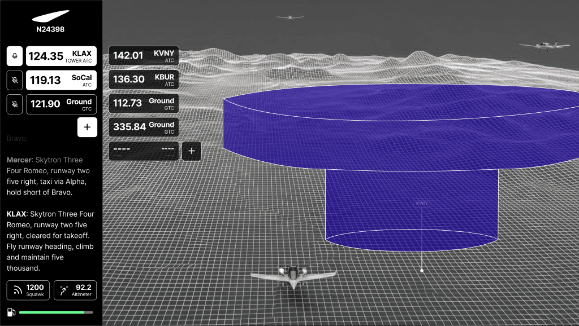Select the KVNY airport marker label
This screenshot has width=579, height=326.
click(422, 204)
